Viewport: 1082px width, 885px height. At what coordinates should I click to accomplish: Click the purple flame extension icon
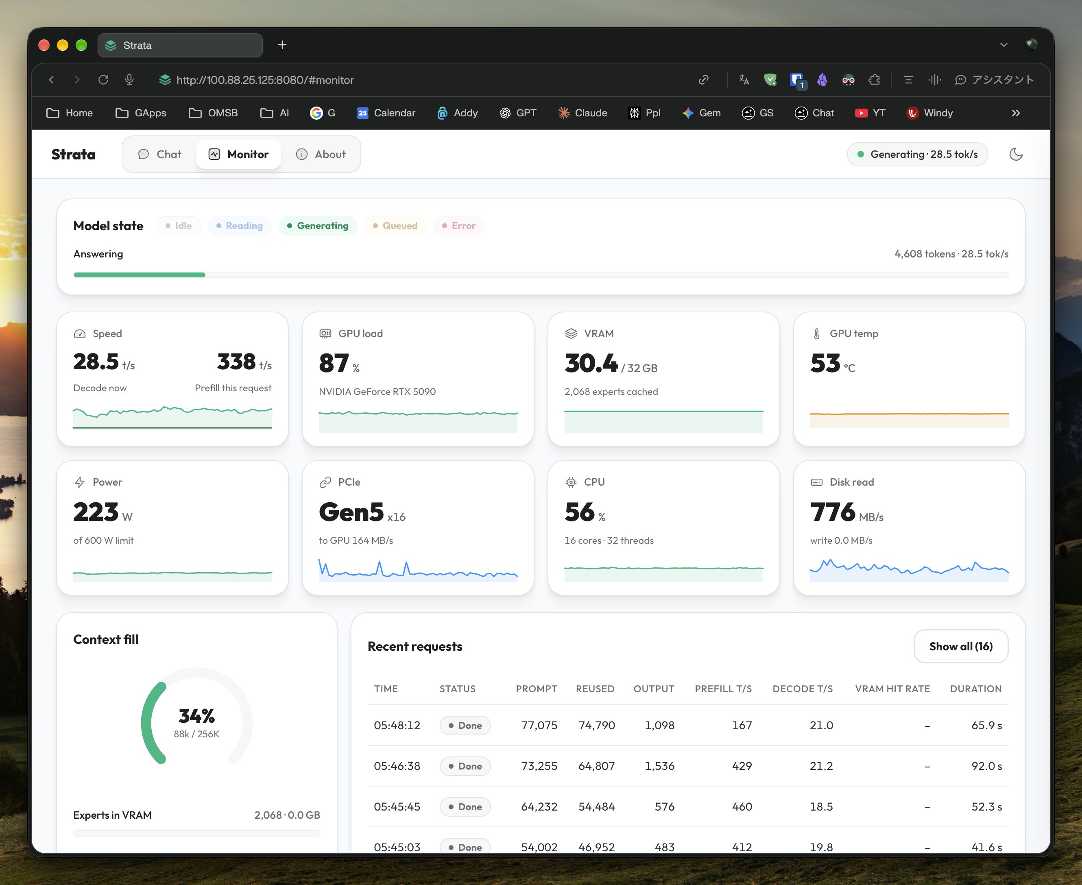822,80
